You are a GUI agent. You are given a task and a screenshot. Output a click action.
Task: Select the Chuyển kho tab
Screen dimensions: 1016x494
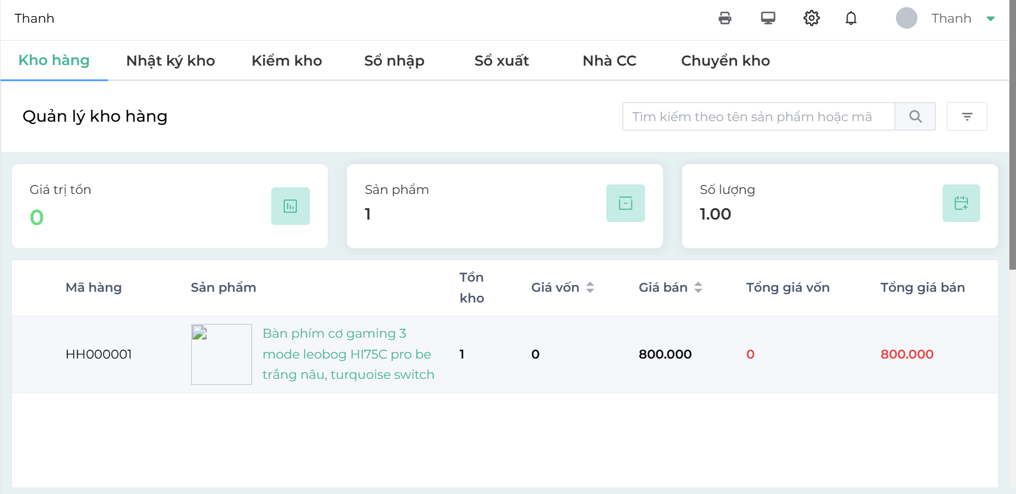[x=725, y=61]
